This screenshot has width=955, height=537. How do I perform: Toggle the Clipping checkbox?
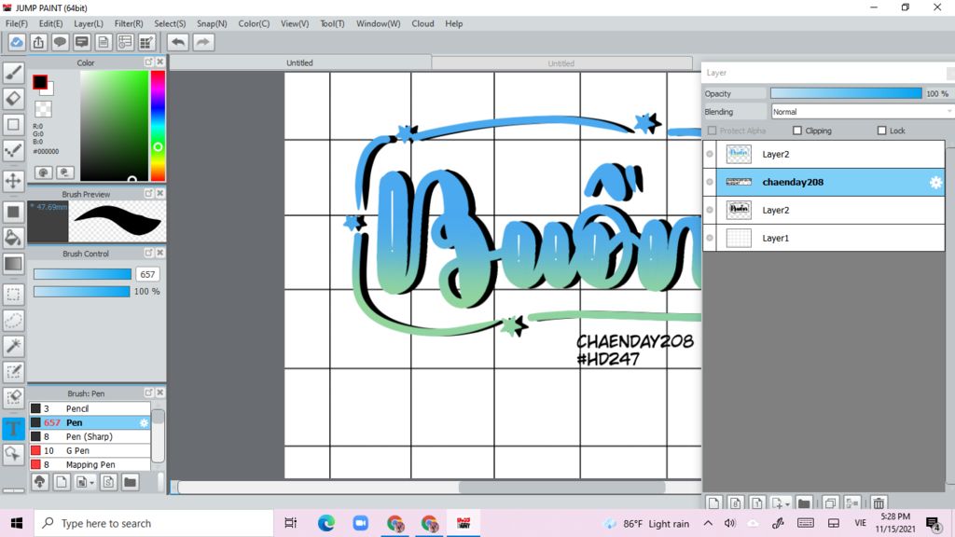[x=797, y=131]
